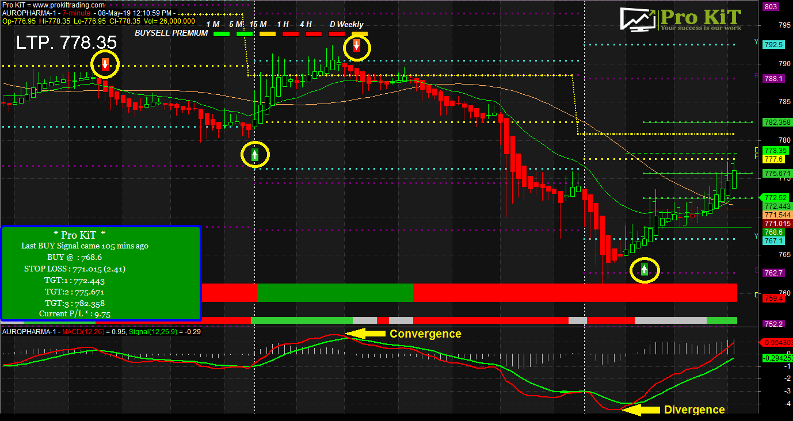This screenshot has width=793, height=421.
Task: Click the purple 803 price label
Action: 770,7
